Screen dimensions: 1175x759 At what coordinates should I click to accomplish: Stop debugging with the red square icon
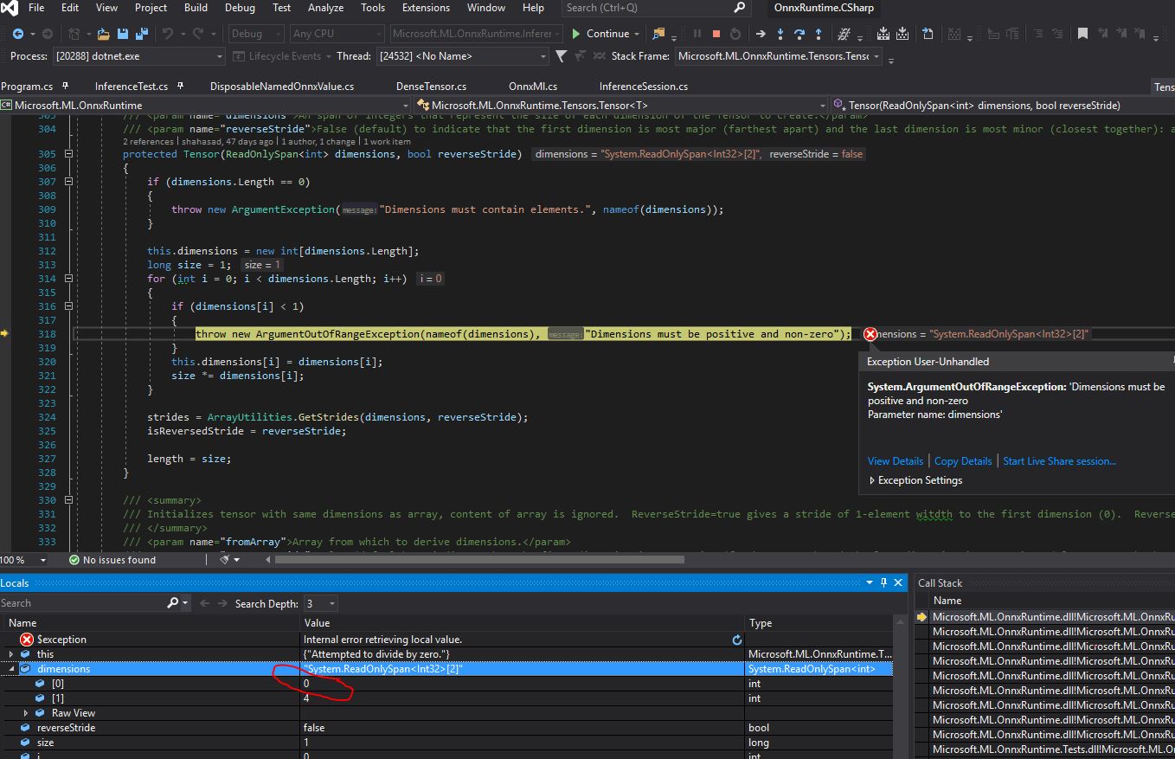pyautogui.click(x=717, y=33)
